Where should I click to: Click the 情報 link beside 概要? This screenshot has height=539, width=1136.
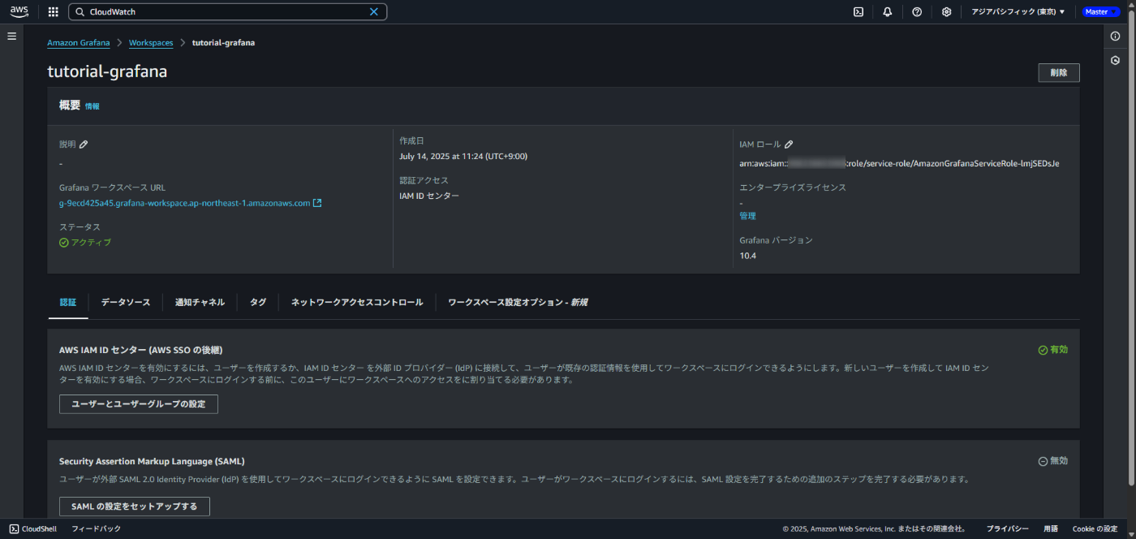click(93, 106)
